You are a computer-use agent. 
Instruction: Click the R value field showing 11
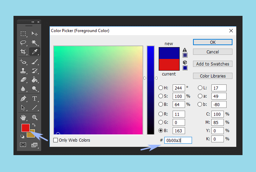tap(179, 114)
